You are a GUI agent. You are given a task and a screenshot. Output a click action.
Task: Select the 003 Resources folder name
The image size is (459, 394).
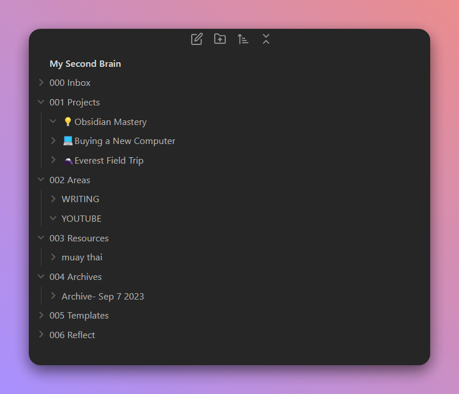click(x=79, y=238)
